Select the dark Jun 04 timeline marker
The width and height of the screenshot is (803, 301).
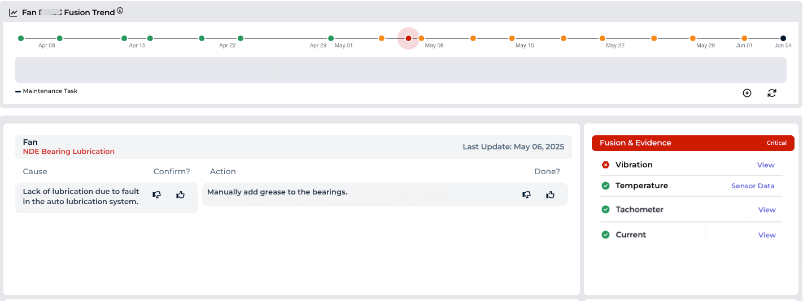(x=783, y=38)
